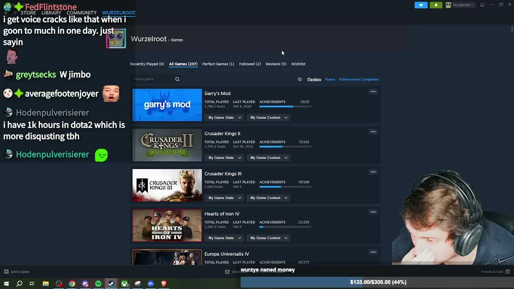Select the All Games (237) tab
This screenshot has height=289, width=514.
[x=183, y=64]
